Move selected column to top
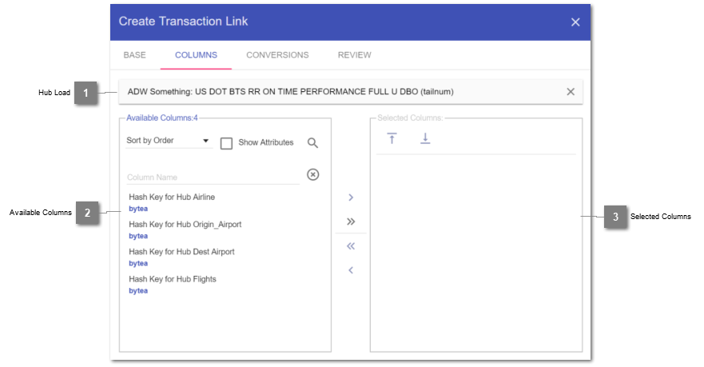Screen dimensions: 704x367 click(392, 138)
